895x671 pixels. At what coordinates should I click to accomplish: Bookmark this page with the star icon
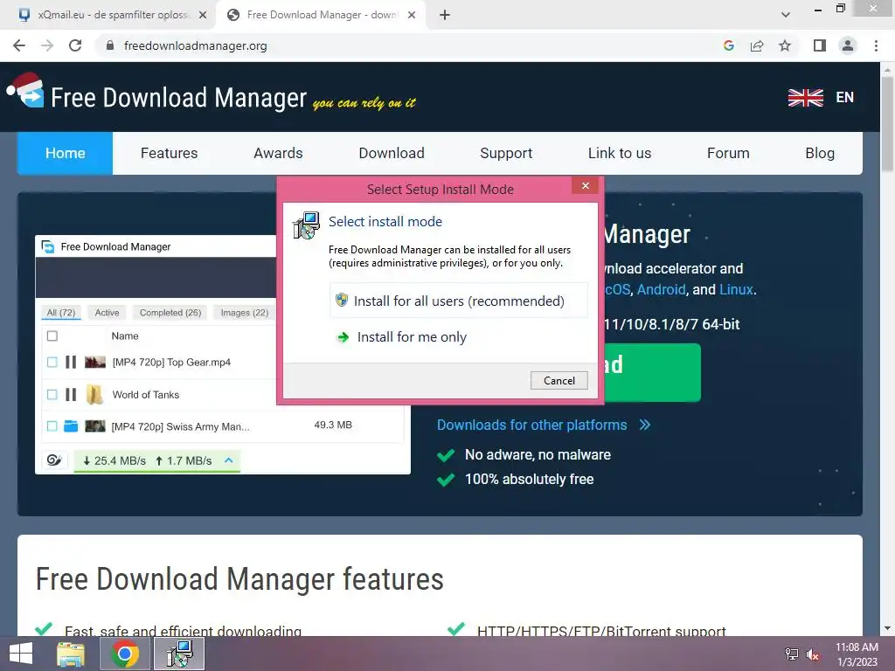[785, 45]
